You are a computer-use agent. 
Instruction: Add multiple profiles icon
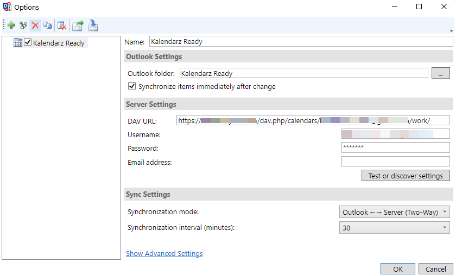tap(23, 25)
